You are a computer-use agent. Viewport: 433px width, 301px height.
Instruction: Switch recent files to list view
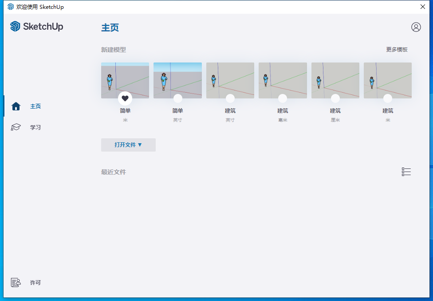click(406, 172)
